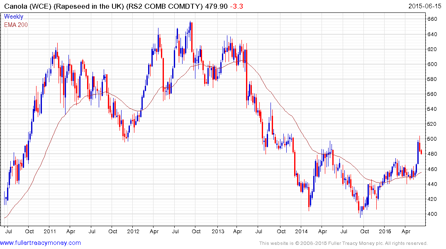Click the -3.3 price change value
This screenshot has width=446, height=249.
pyautogui.click(x=236, y=6)
